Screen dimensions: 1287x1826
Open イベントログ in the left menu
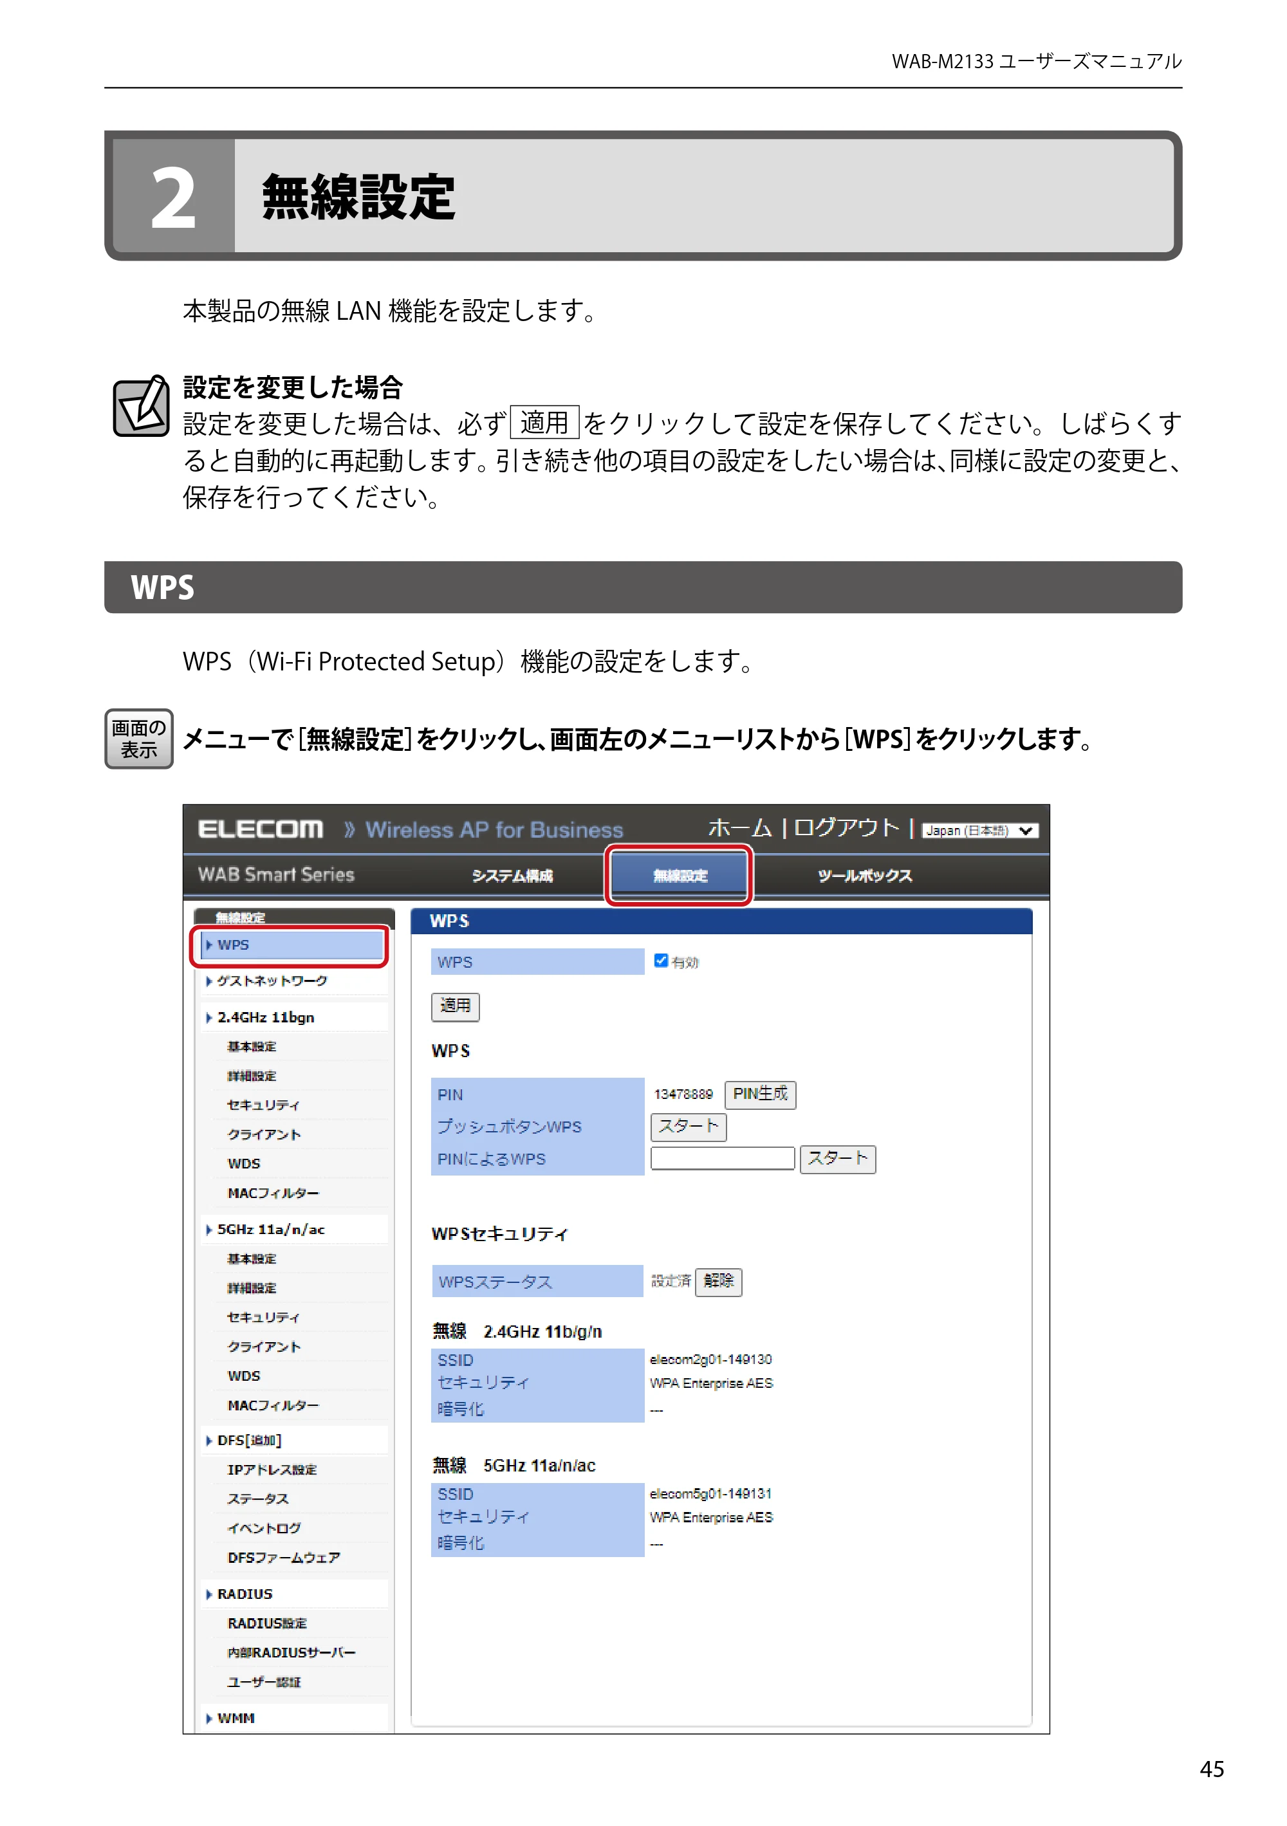[264, 1529]
